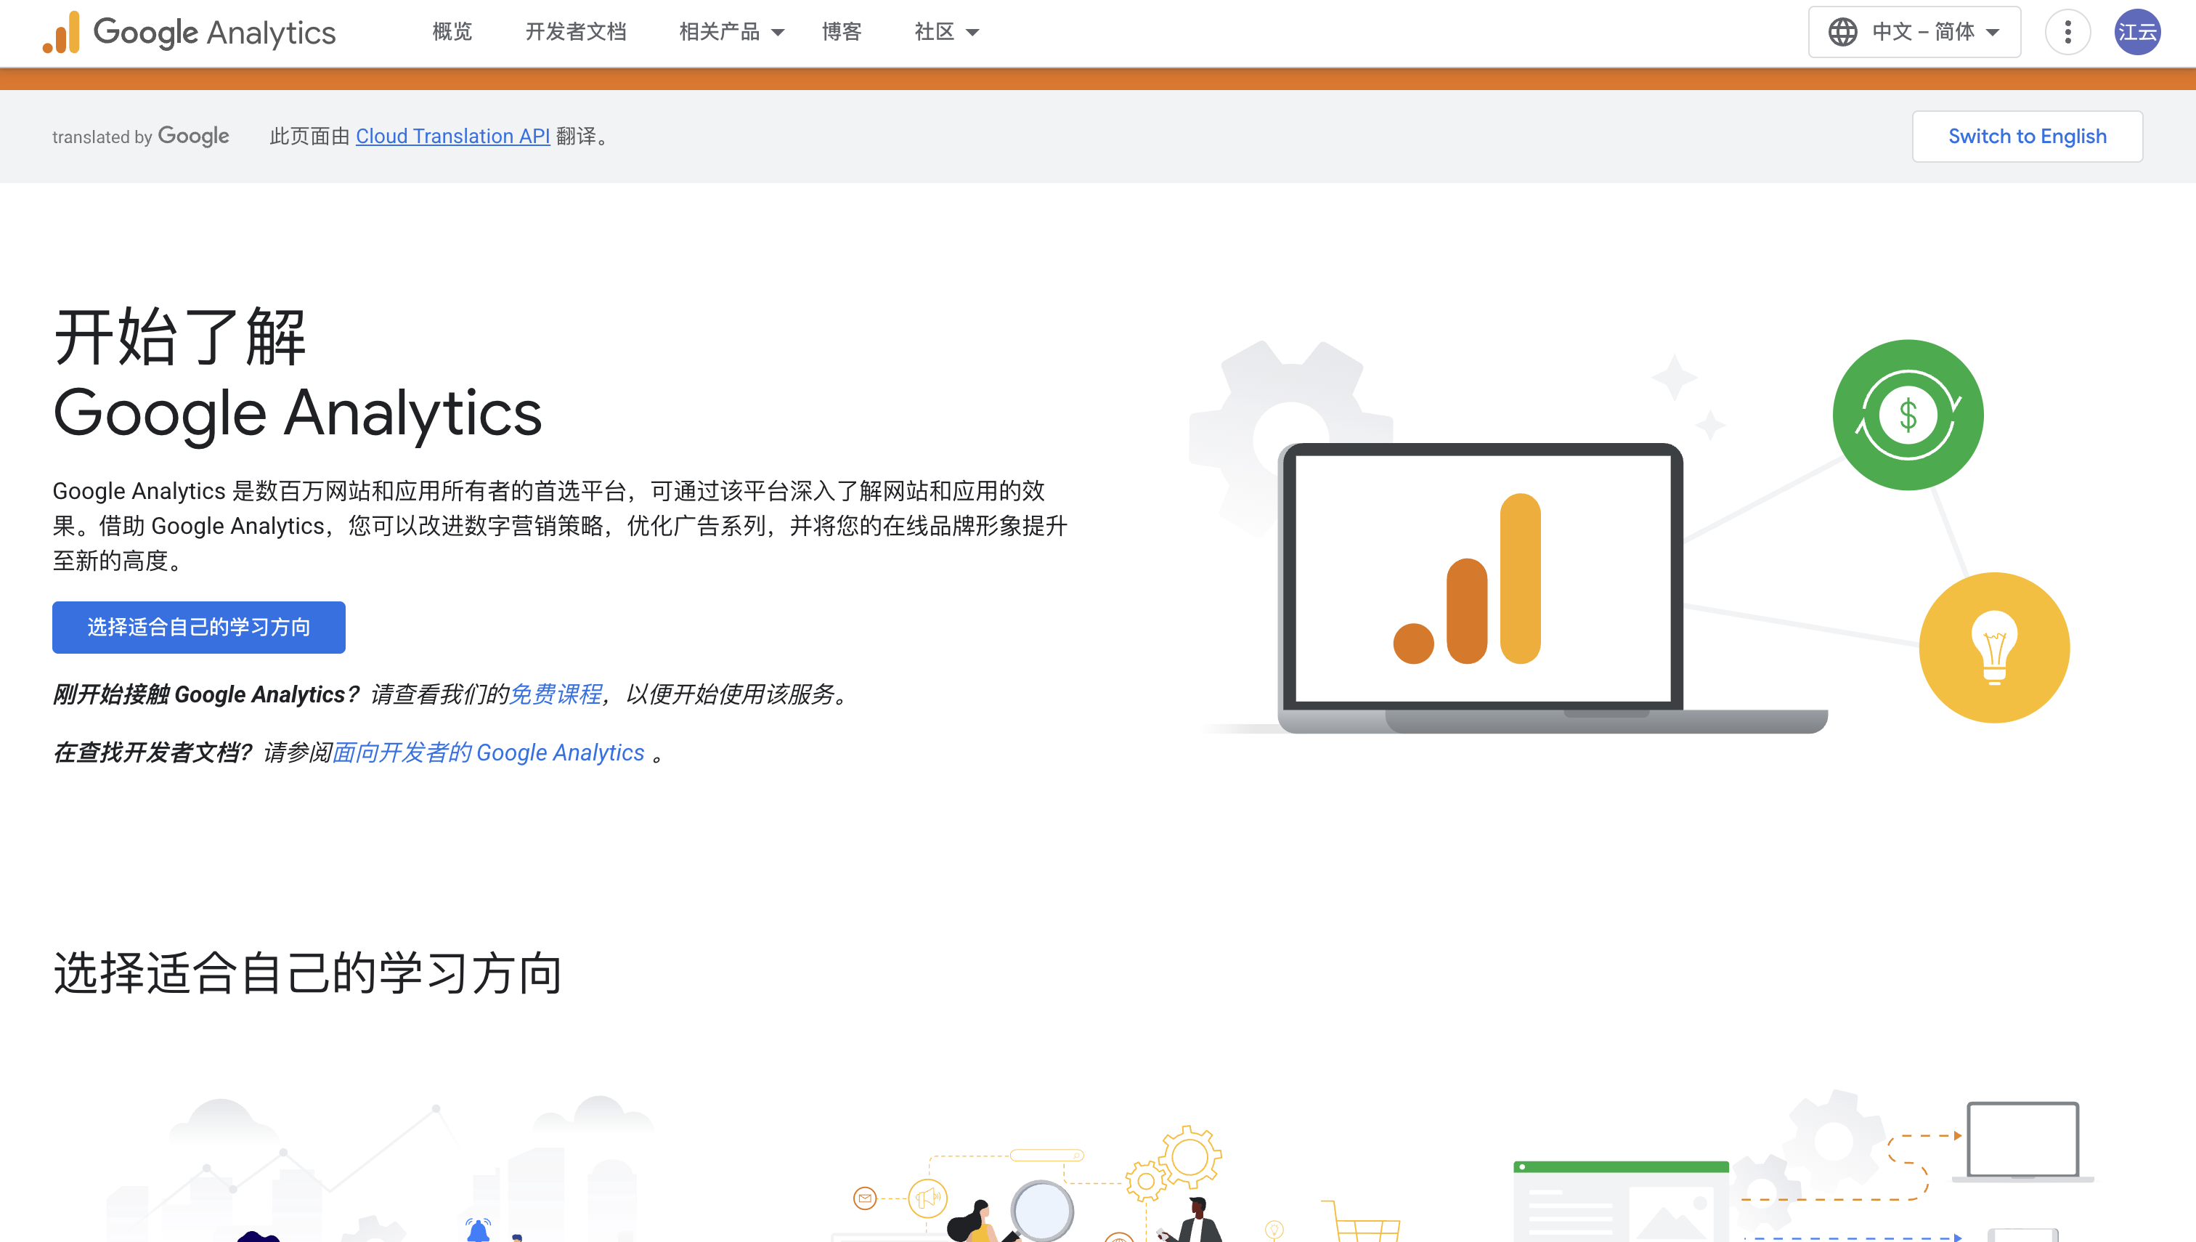Open the 开发者文档 tab

point(576,33)
